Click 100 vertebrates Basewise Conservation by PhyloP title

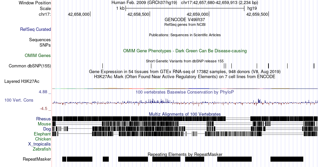[185, 92]
